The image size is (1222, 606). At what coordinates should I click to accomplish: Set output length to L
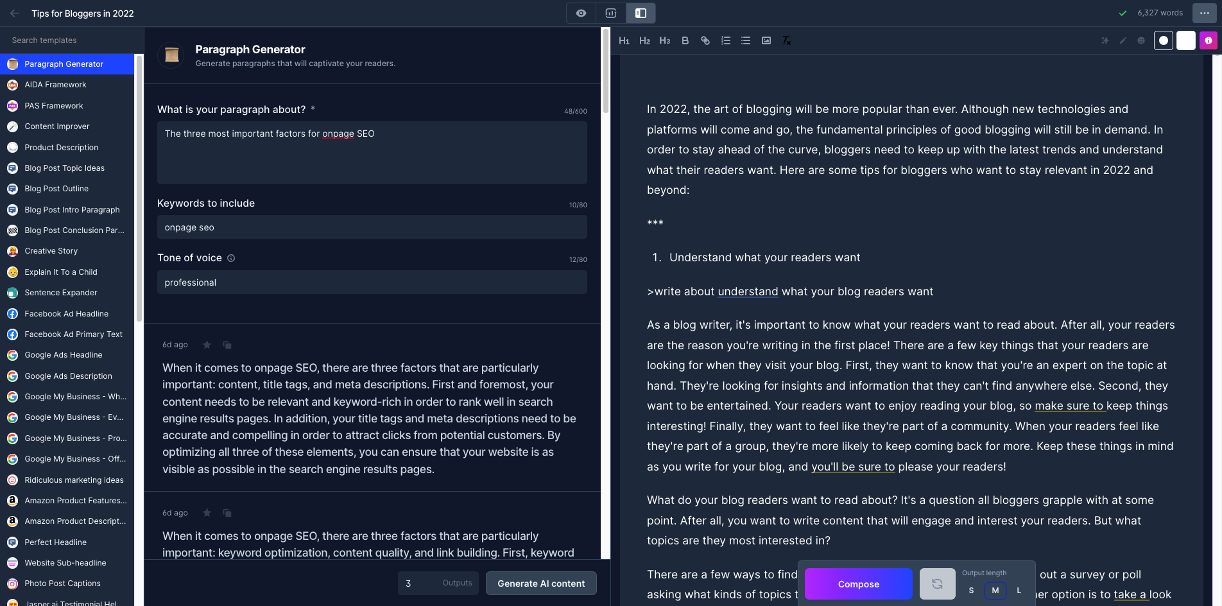click(x=1019, y=590)
